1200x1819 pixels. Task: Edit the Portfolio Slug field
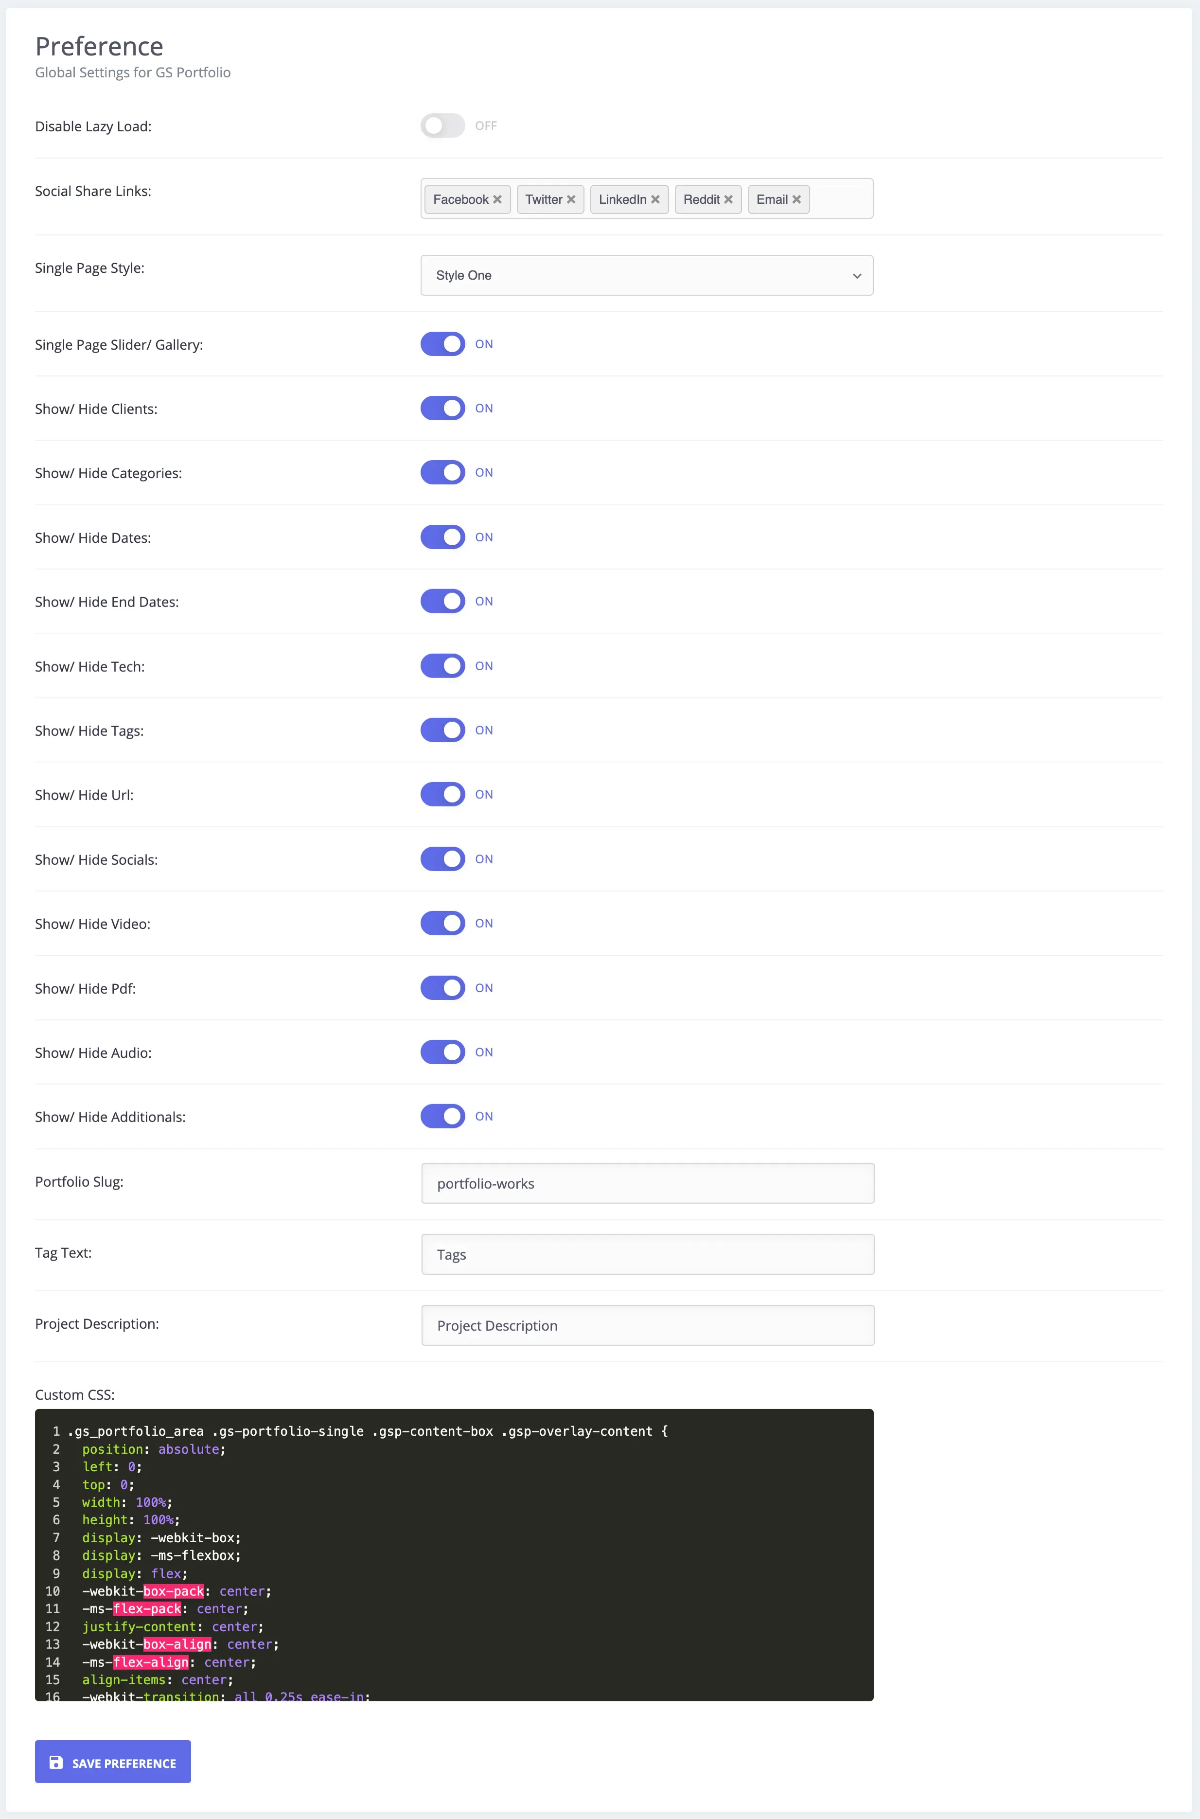[647, 1183]
